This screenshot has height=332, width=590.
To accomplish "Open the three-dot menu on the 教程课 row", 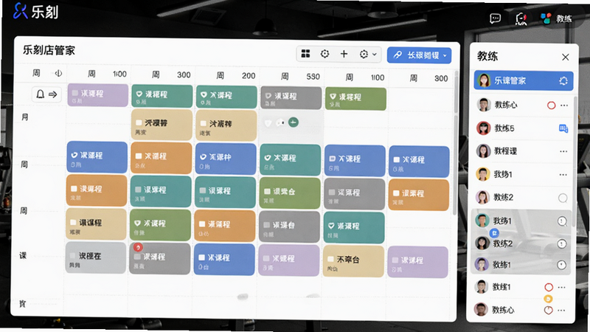I will click(563, 151).
